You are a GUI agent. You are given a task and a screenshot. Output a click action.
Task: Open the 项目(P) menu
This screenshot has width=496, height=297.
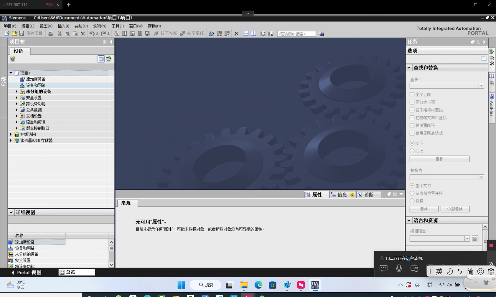pos(10,26)
